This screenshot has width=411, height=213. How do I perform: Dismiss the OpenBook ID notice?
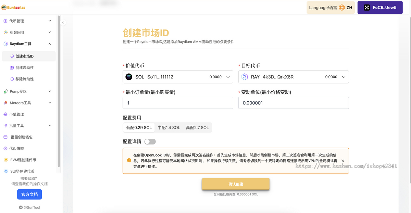point(343,161)
